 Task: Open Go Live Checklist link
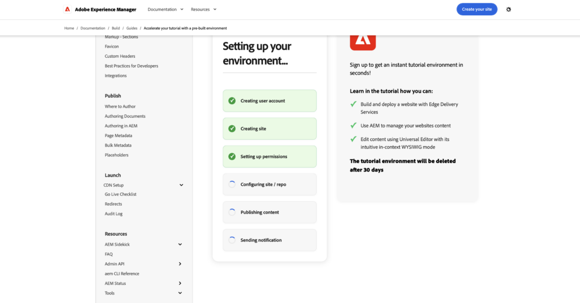[x=121, y=194]
